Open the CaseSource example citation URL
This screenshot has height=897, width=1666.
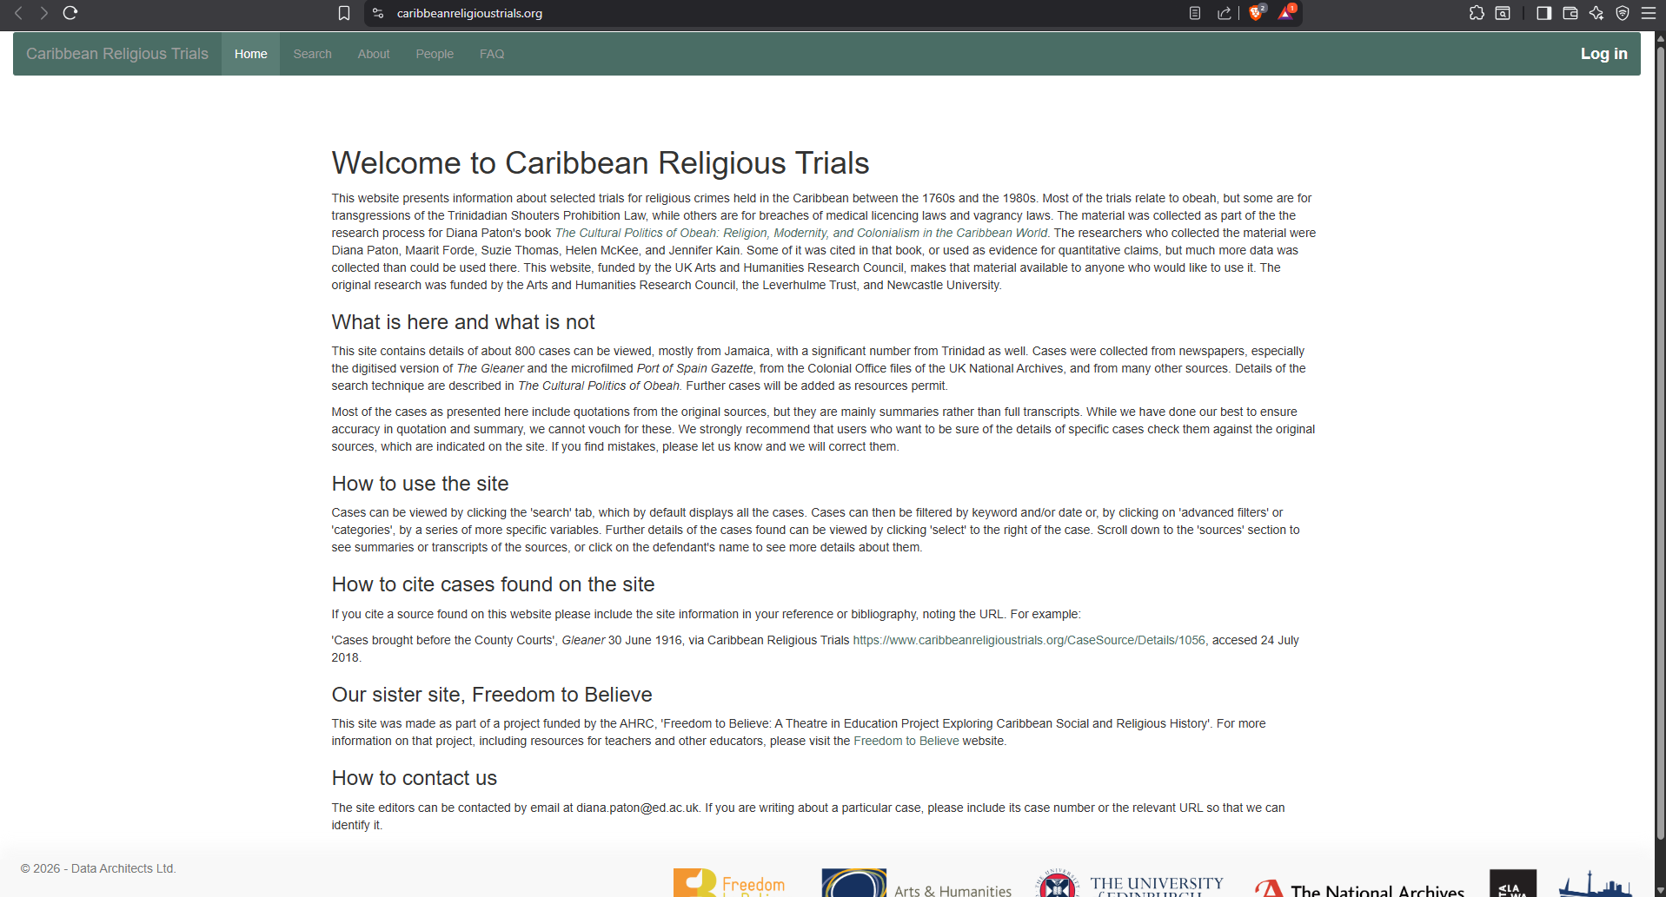click(x=1028, y=640)
